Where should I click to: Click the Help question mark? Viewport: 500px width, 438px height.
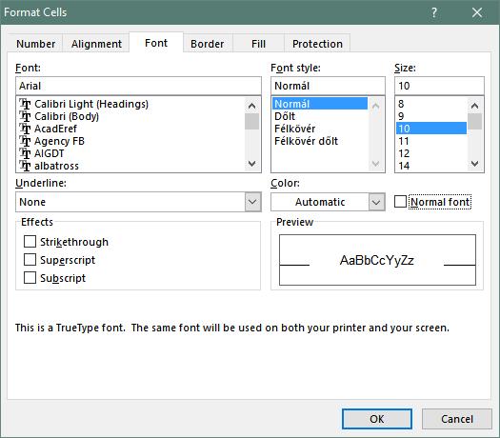tap(434, 12)
